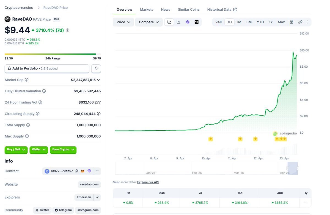Click the Earn Crypto button
This screenshot has height=215, width=330.
63,150
